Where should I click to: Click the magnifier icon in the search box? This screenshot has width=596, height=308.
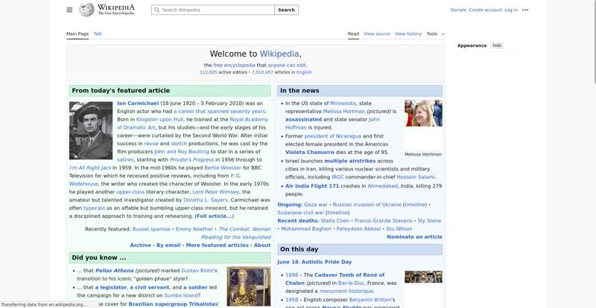point(156,10)
